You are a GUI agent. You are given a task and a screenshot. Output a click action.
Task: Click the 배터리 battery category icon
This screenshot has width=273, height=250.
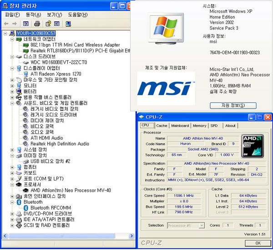(x=19, y=91)
